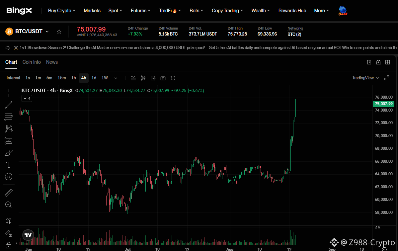This screenshot has width=398, height=251.
Task: Select the 1d interval
Action: pyautogui.click(x=94, y=78)
